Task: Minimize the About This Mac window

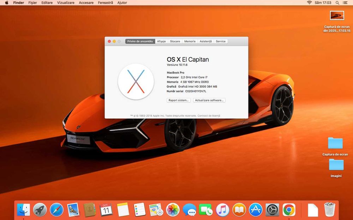Action: click(x=114, y=41)
